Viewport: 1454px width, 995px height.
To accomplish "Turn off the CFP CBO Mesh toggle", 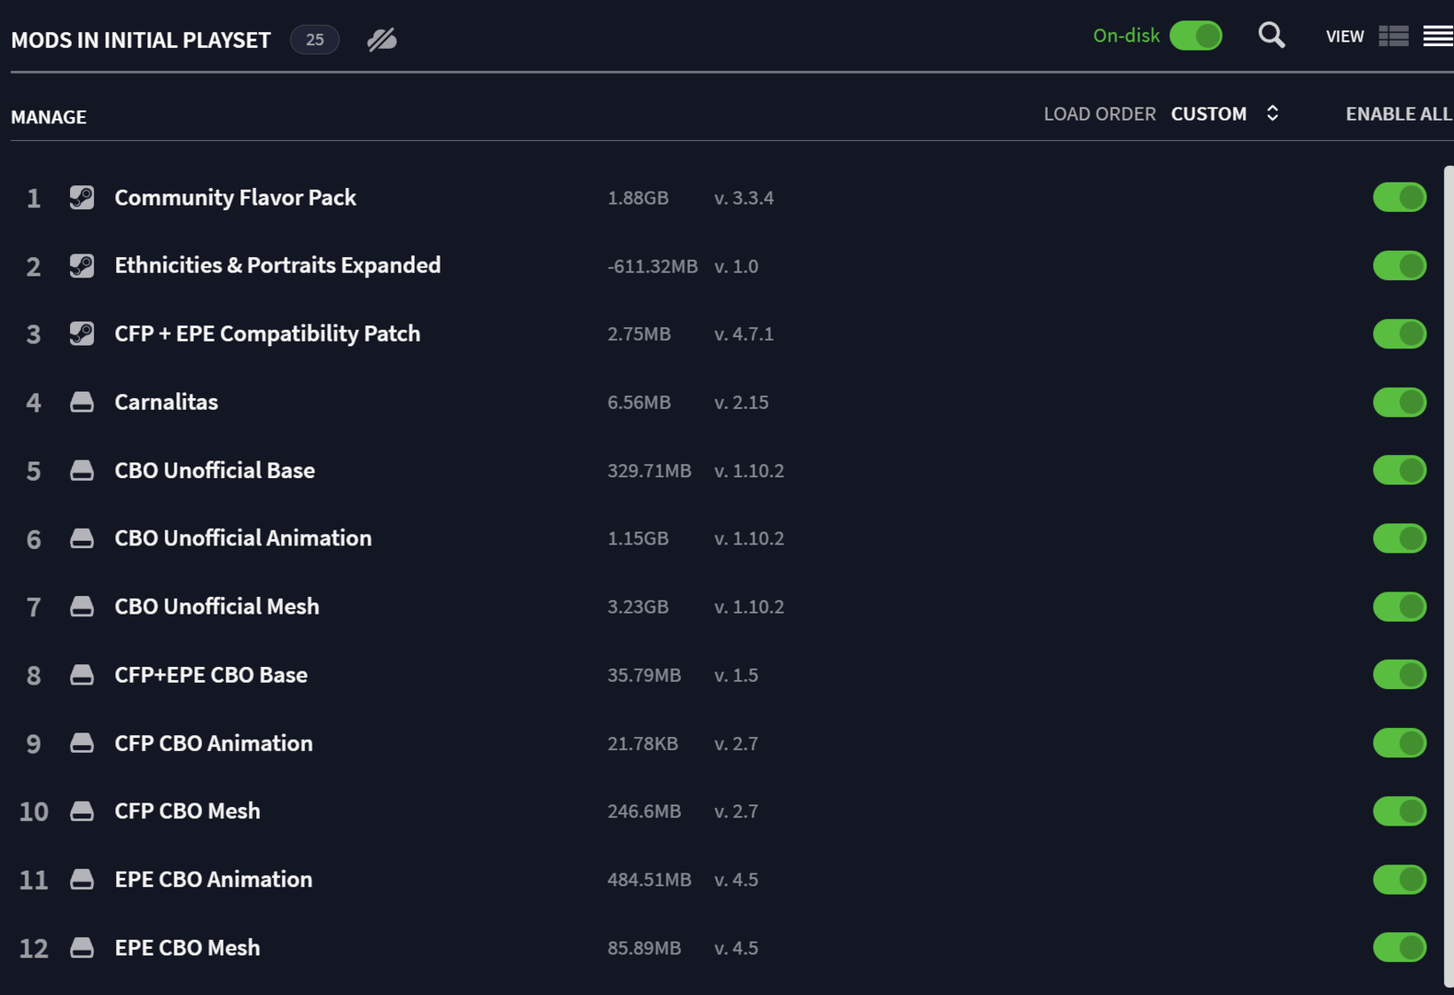I will click(x=1400, y=811).
